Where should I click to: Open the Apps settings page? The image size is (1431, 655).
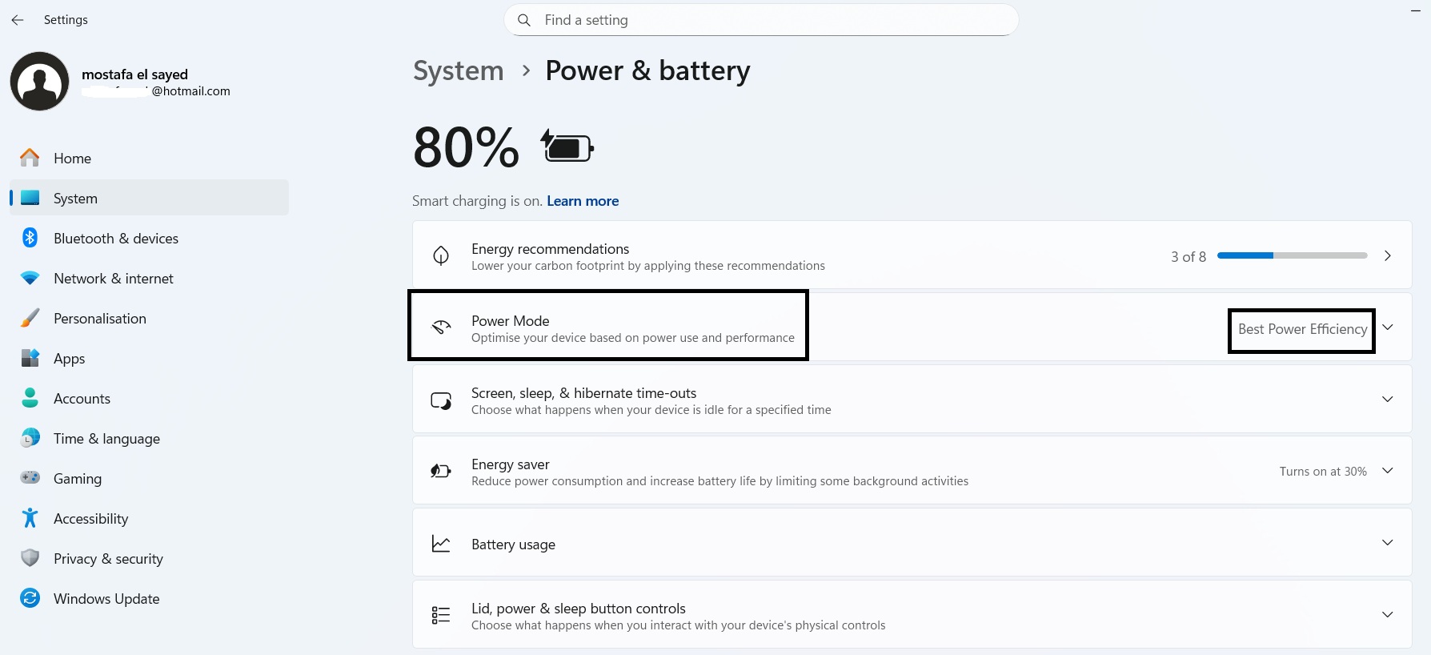(x=69, y=359)
